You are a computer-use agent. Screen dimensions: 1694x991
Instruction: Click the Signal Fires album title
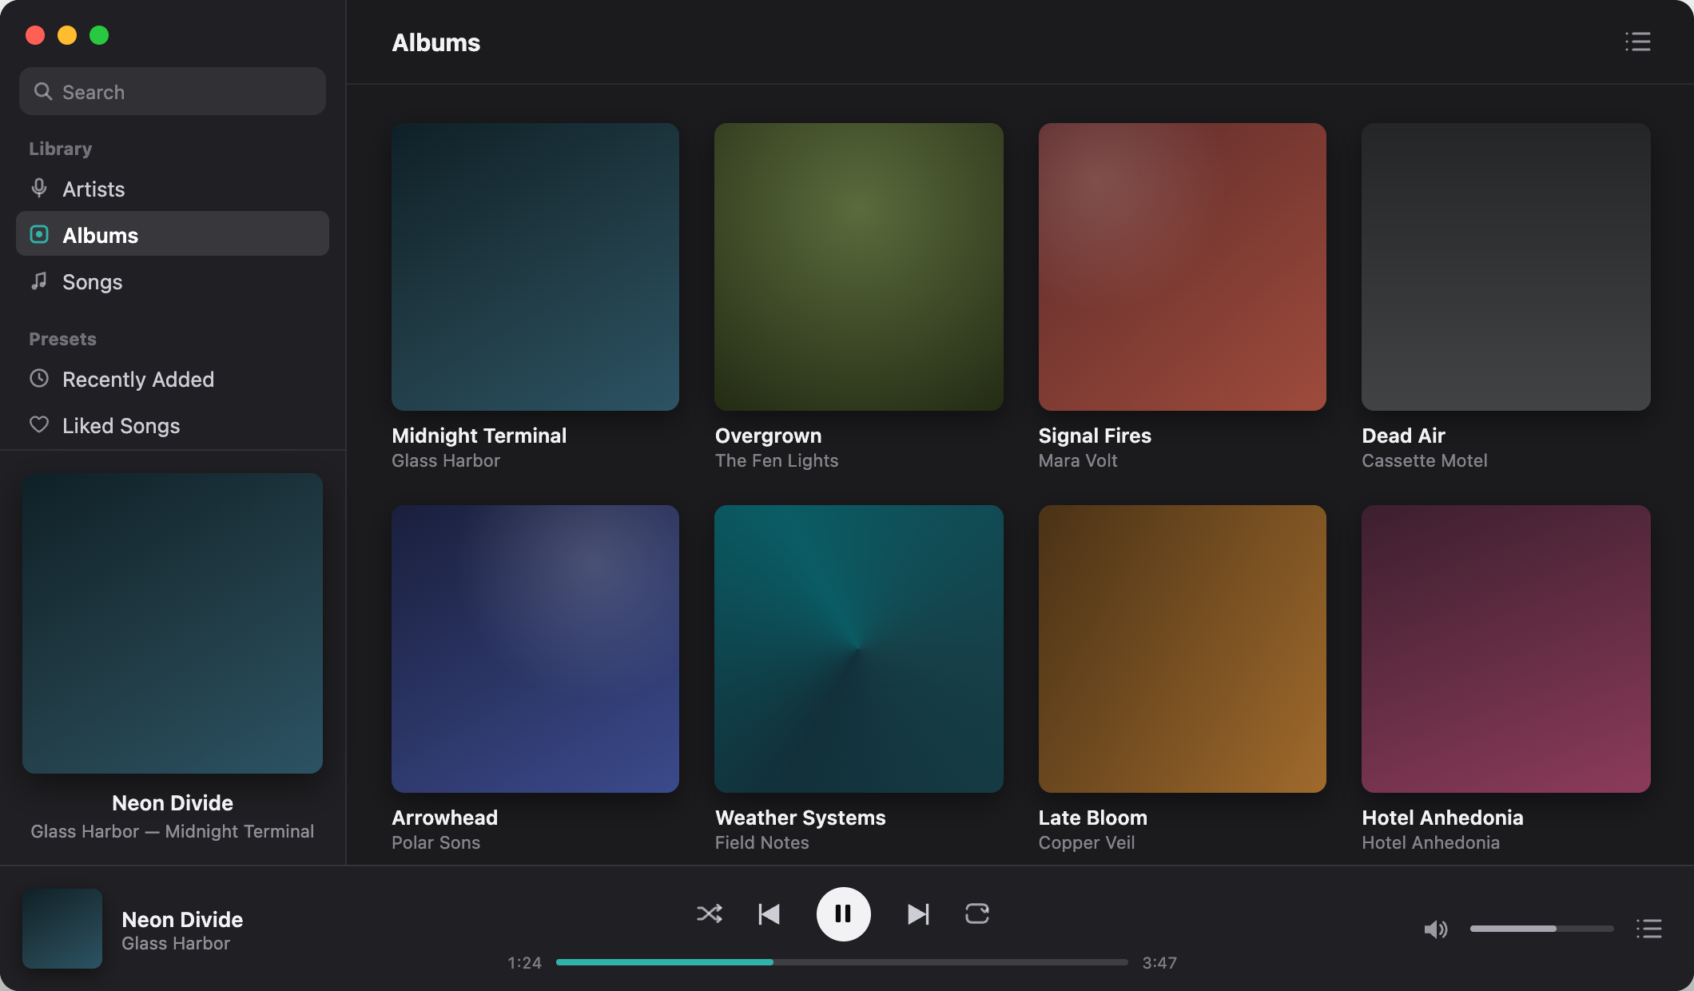coord(1095,436)
